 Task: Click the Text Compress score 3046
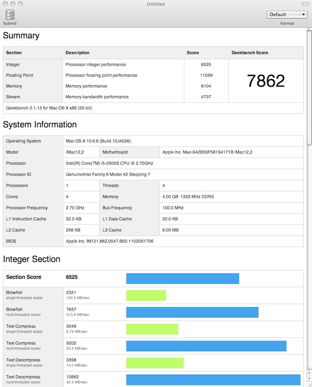pyautogui.click(x=71, y=326)
